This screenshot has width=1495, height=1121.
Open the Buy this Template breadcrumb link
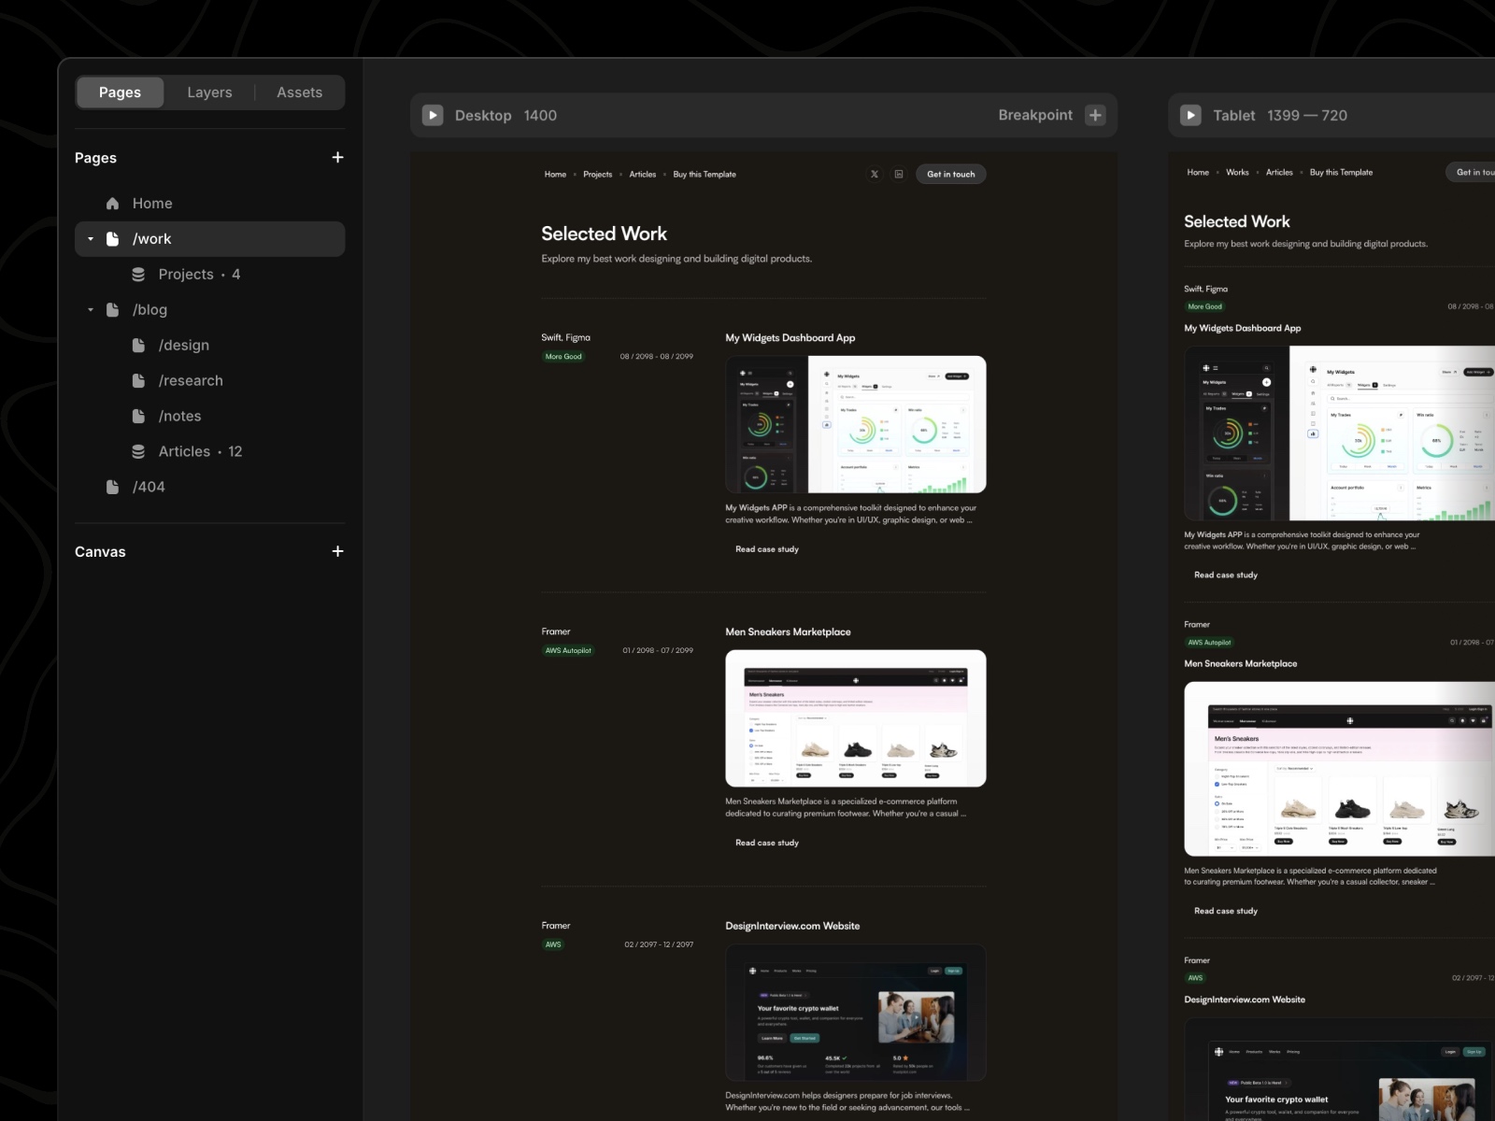pyautogui.click(x=704, y=174)
